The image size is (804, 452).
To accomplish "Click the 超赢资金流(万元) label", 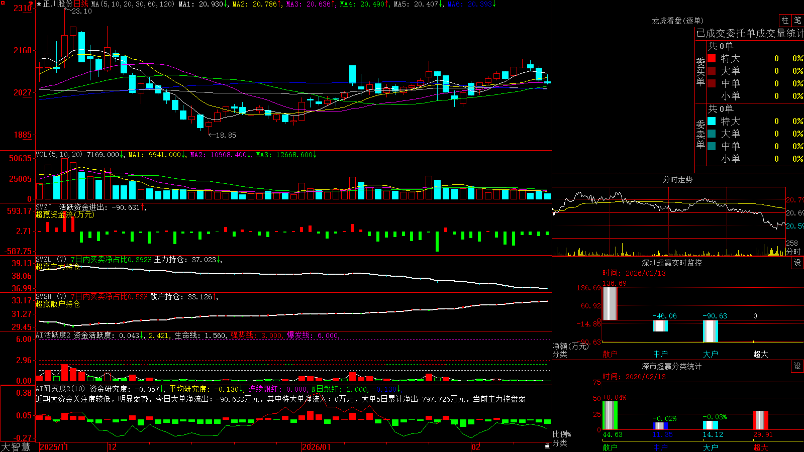I will tap(65, 214).
